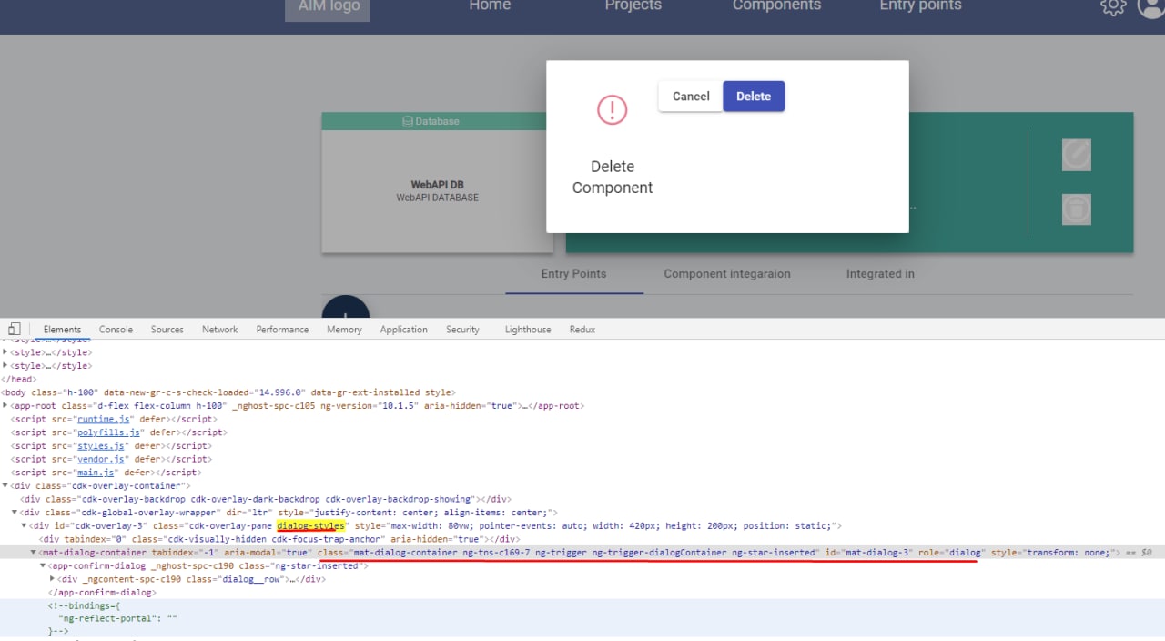1165x641 pixels.
Task: Click the WebAPI DATABASE subtitle text
Action: (x=438, y=198)
